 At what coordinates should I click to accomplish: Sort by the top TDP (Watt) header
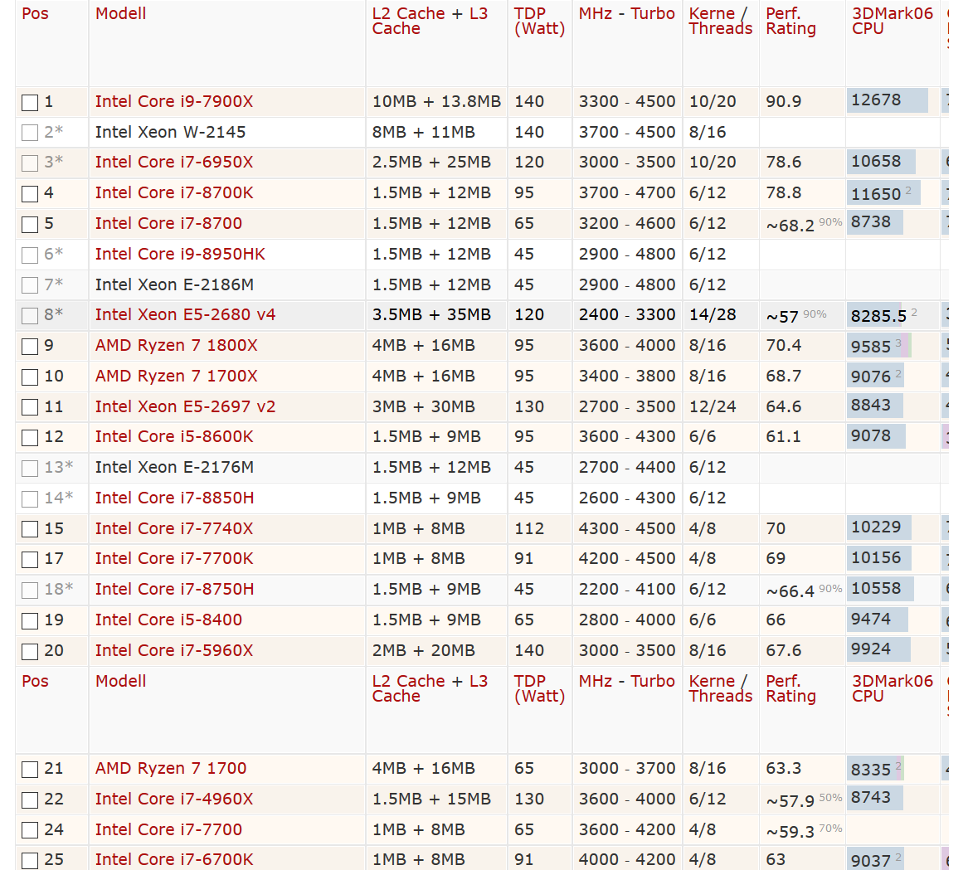[x=539, y=21]
